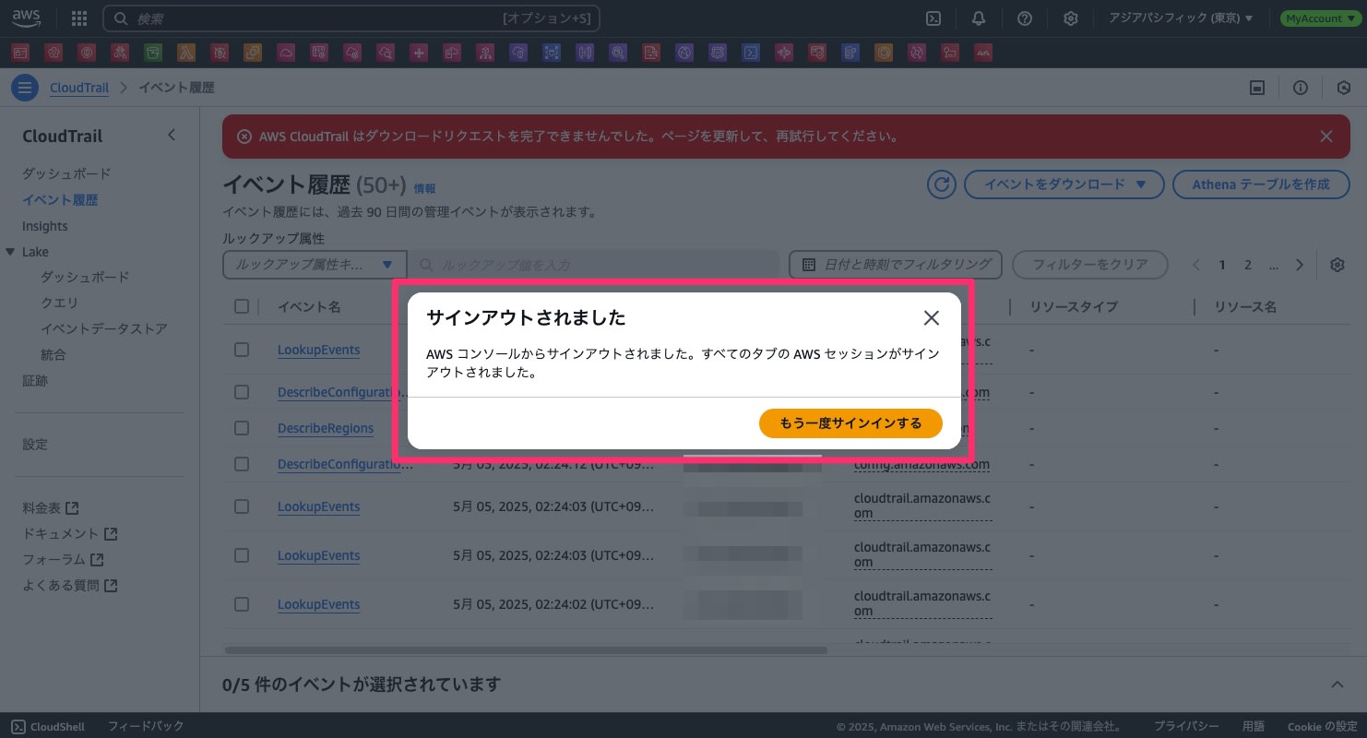The image size is (1367, 738).
Task: Open the orange Lambda favorite icon
Action: click(x=185, y=53)
